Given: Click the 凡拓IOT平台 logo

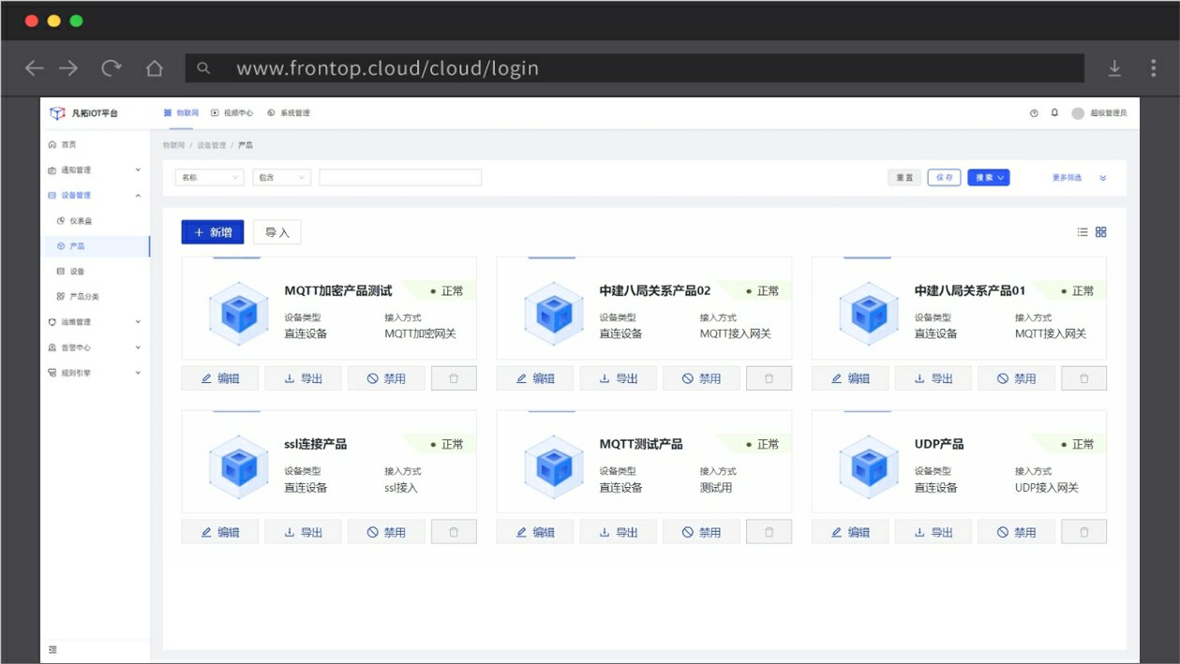Looking at the screenshot, I should pyautogui.click(x=84, y=112).
